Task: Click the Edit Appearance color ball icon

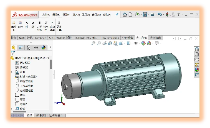Action: click(143, 43)
